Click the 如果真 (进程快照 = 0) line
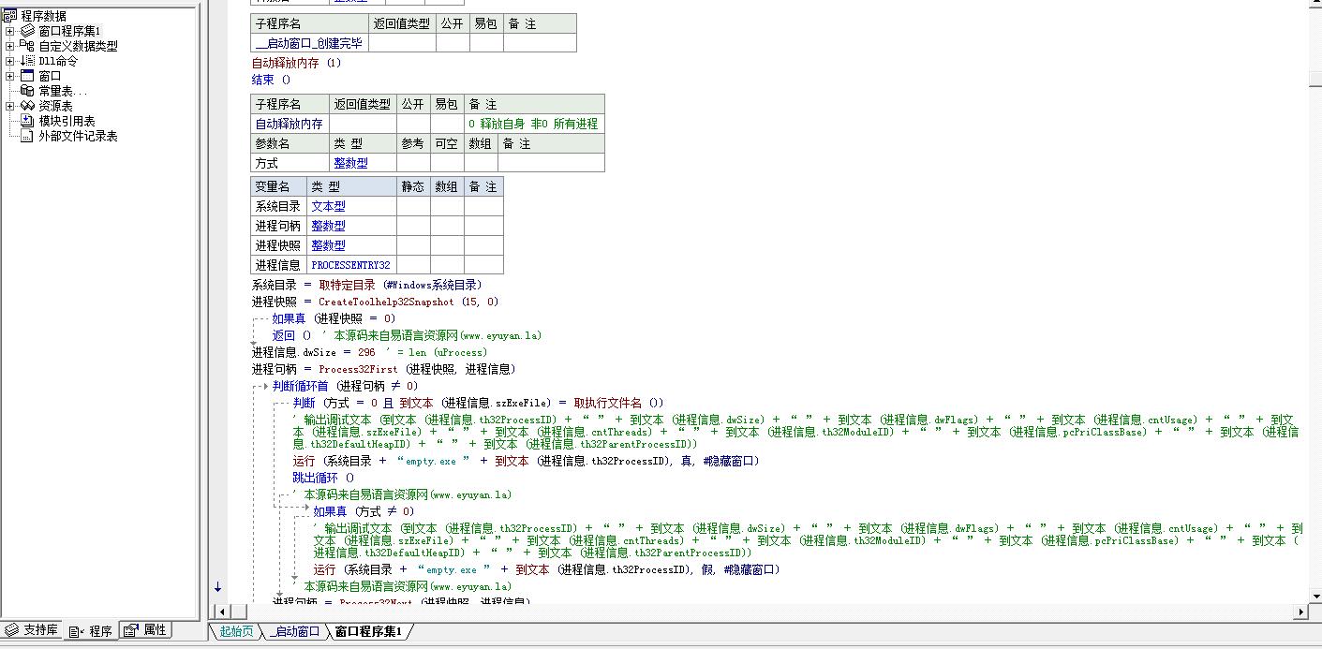Viewport: 1322px width, 649px height. tap(334, 318)
